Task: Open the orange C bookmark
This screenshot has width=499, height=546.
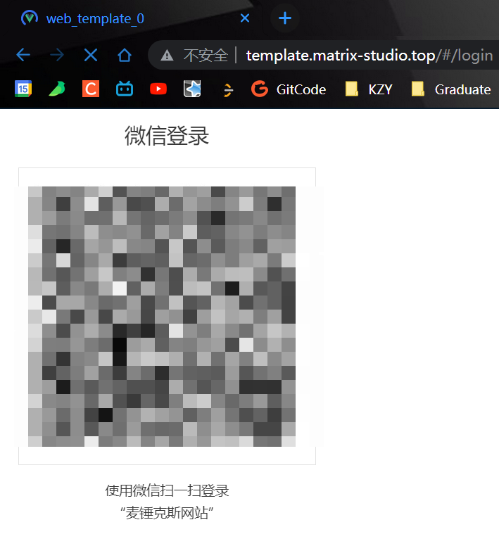Action: click(x=91, y=89)
